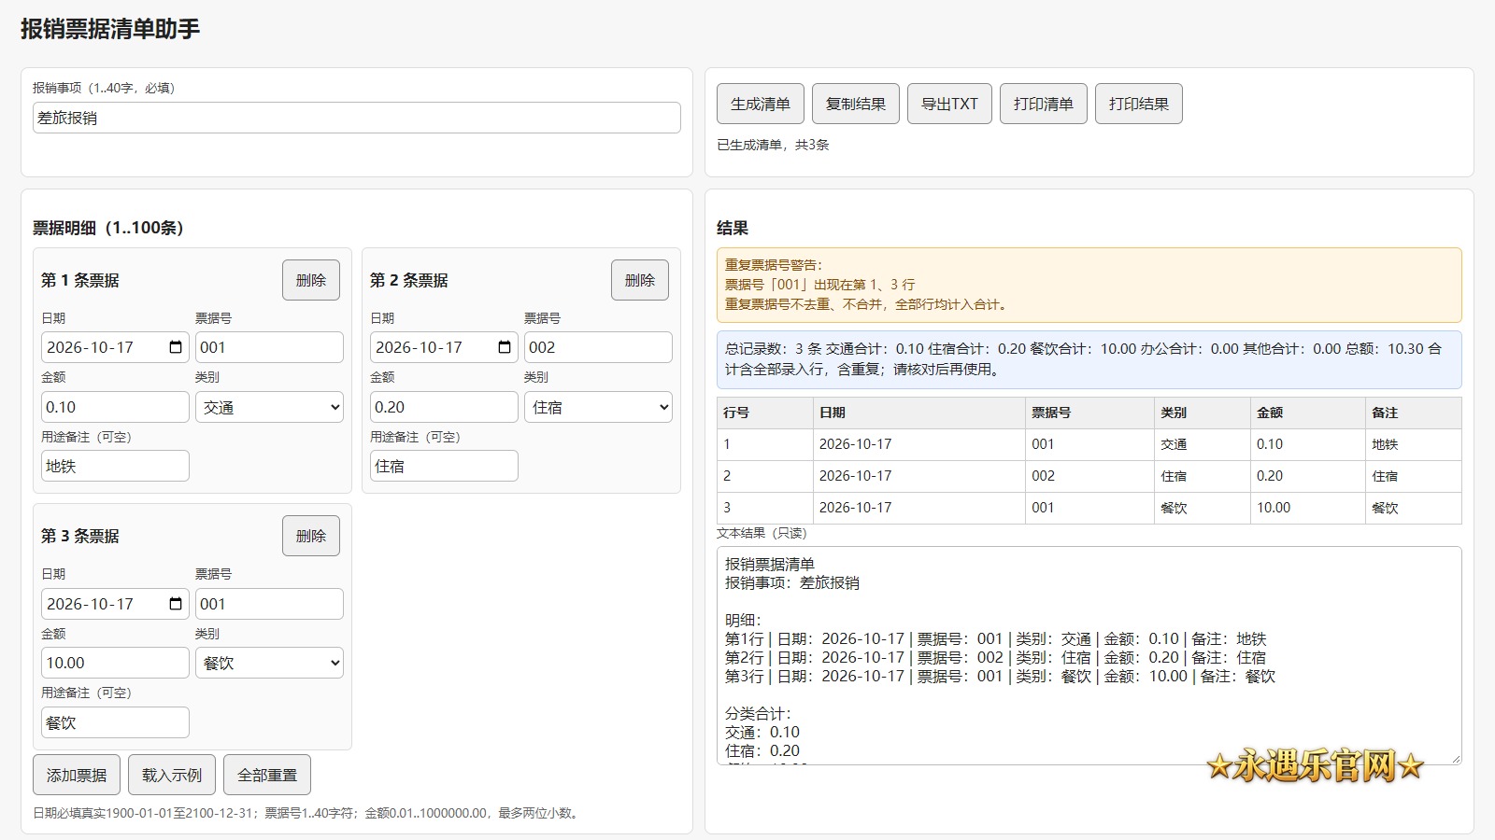The width and height of the screenshot is (1495, 840).
Task: Click the 文本结果（只读）label
Action: 762,533
